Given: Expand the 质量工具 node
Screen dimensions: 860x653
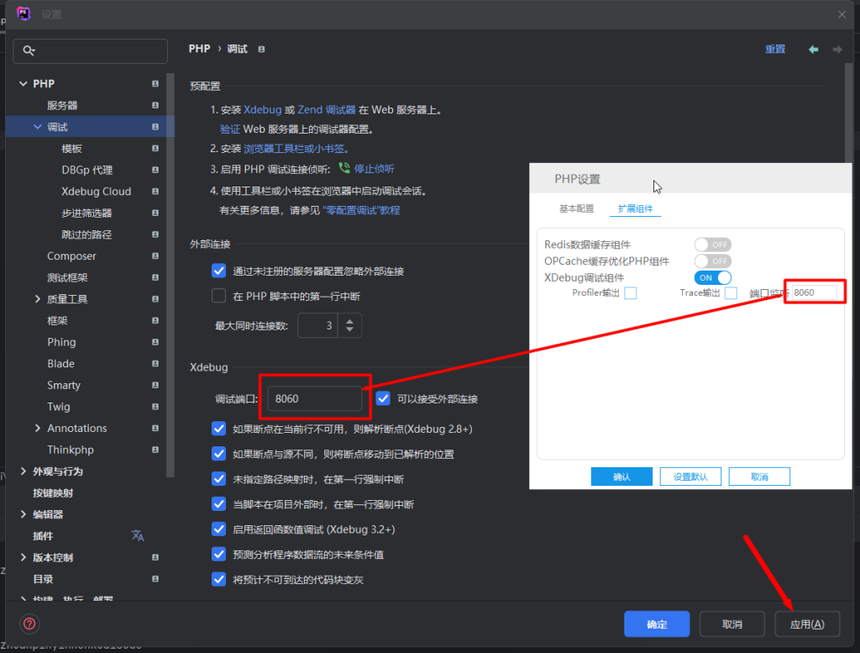Looking at the screenshot, I should [x=37, y=298].
